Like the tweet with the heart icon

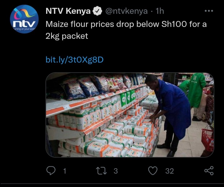(x=153, y=171)
